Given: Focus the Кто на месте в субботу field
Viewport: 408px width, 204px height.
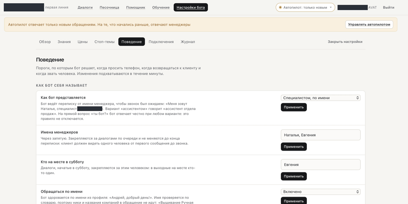Looking at the screenshot, I should coord(320,165).
